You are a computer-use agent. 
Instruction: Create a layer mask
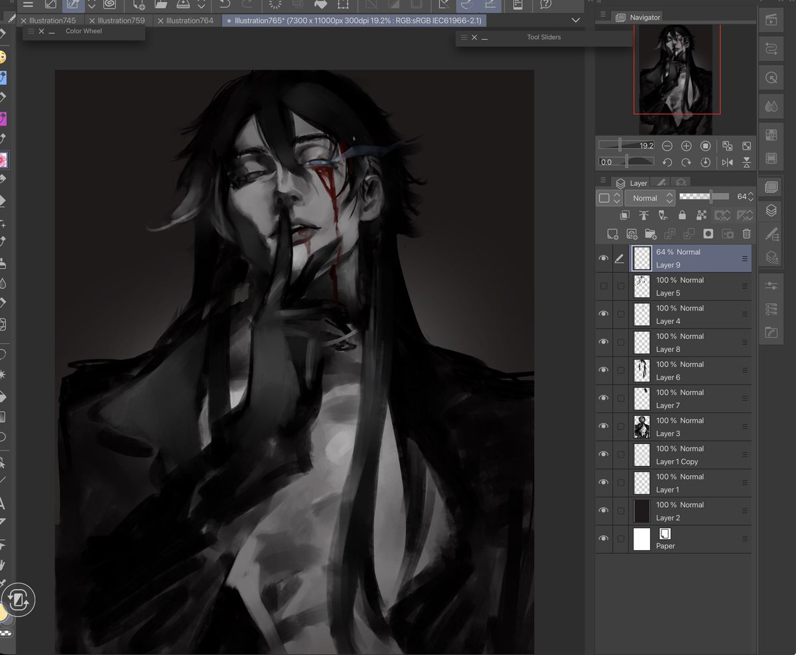tap(708, 234)
